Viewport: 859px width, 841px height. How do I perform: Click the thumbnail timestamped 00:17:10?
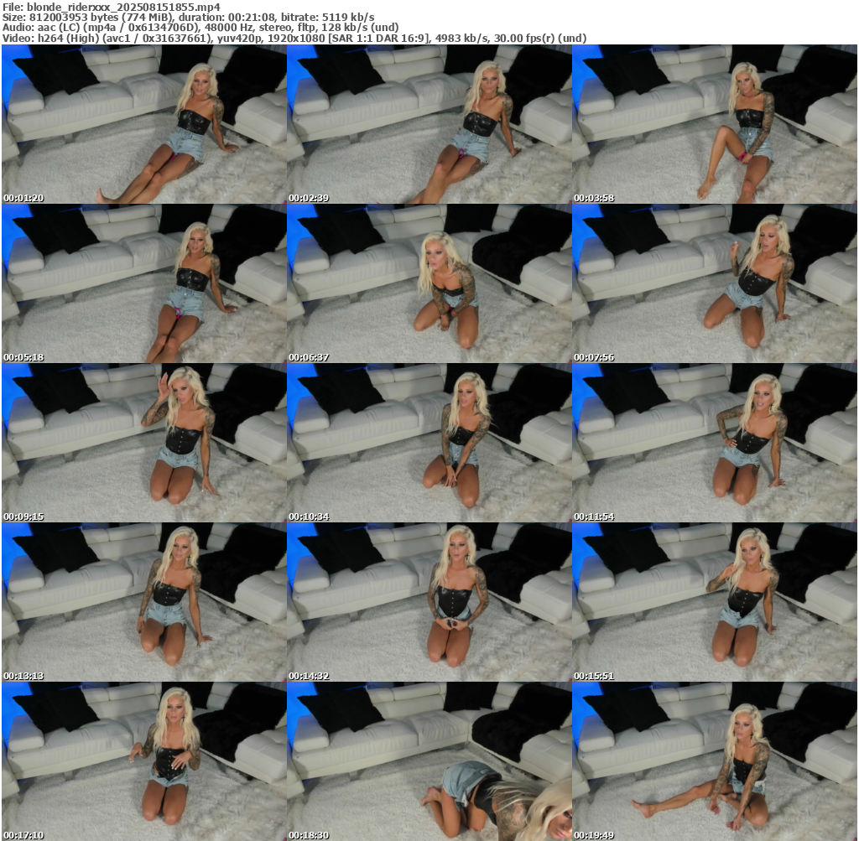tap(143, 761)
